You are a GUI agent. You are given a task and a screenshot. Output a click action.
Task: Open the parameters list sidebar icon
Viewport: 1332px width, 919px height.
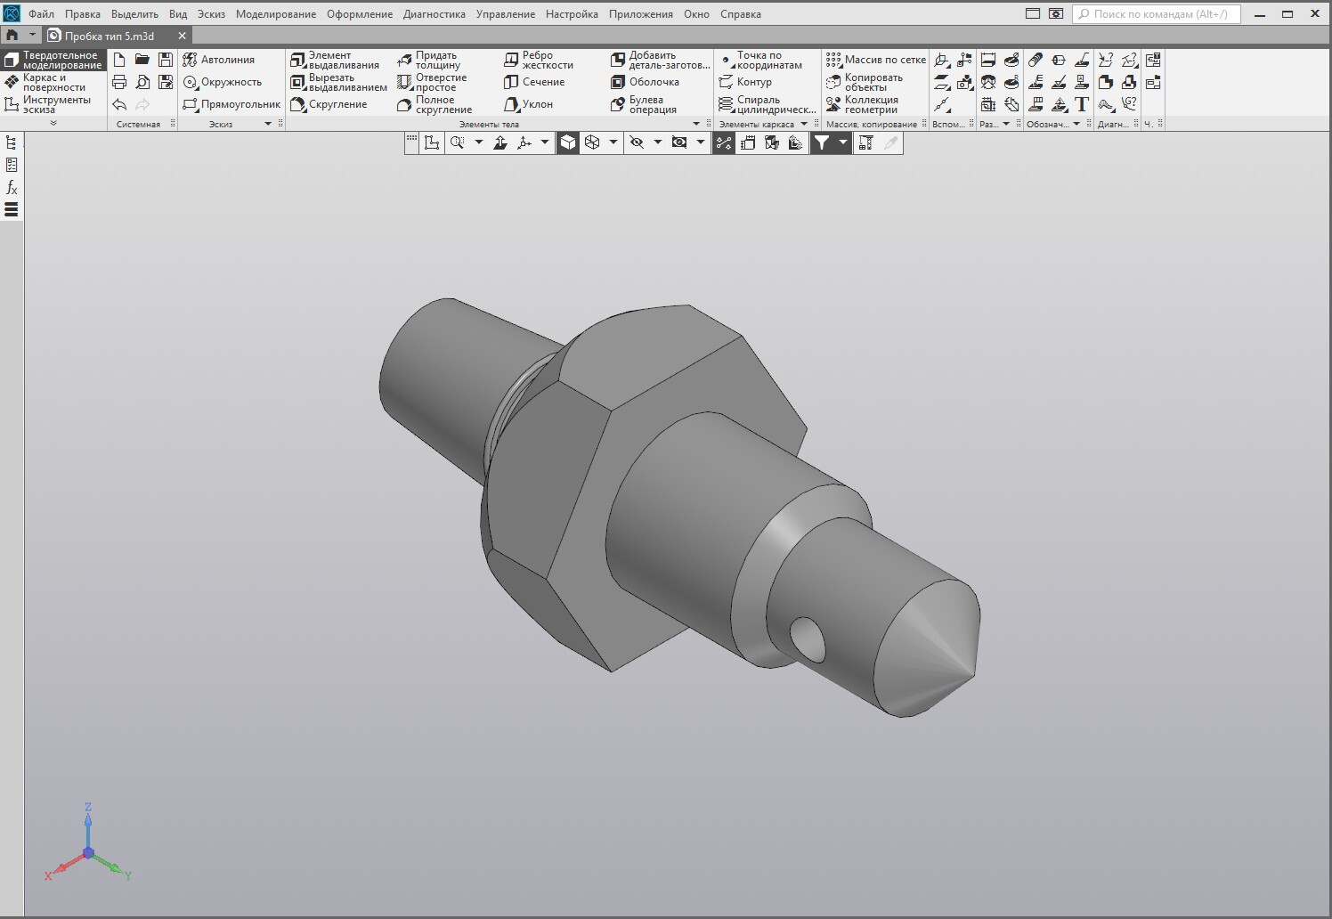pyautogui.click(x=12, y=165)
